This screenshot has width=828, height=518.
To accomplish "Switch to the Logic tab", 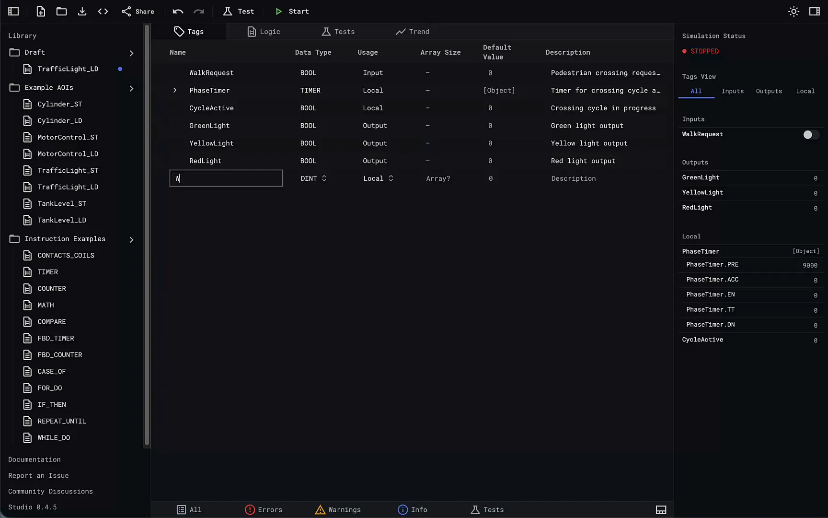I will (x=264, y=32).
